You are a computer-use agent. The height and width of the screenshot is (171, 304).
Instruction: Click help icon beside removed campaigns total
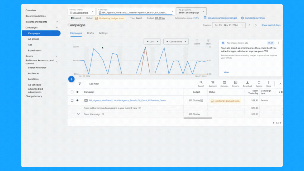tap(139, 108)
